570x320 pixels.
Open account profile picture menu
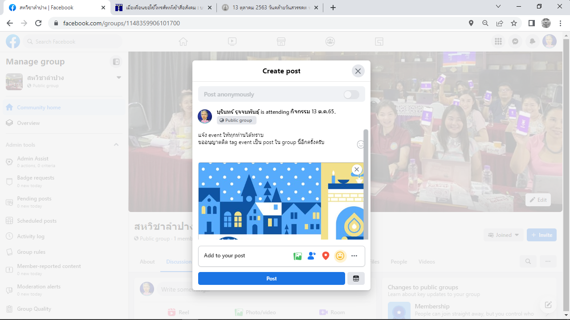click(550, 41)
